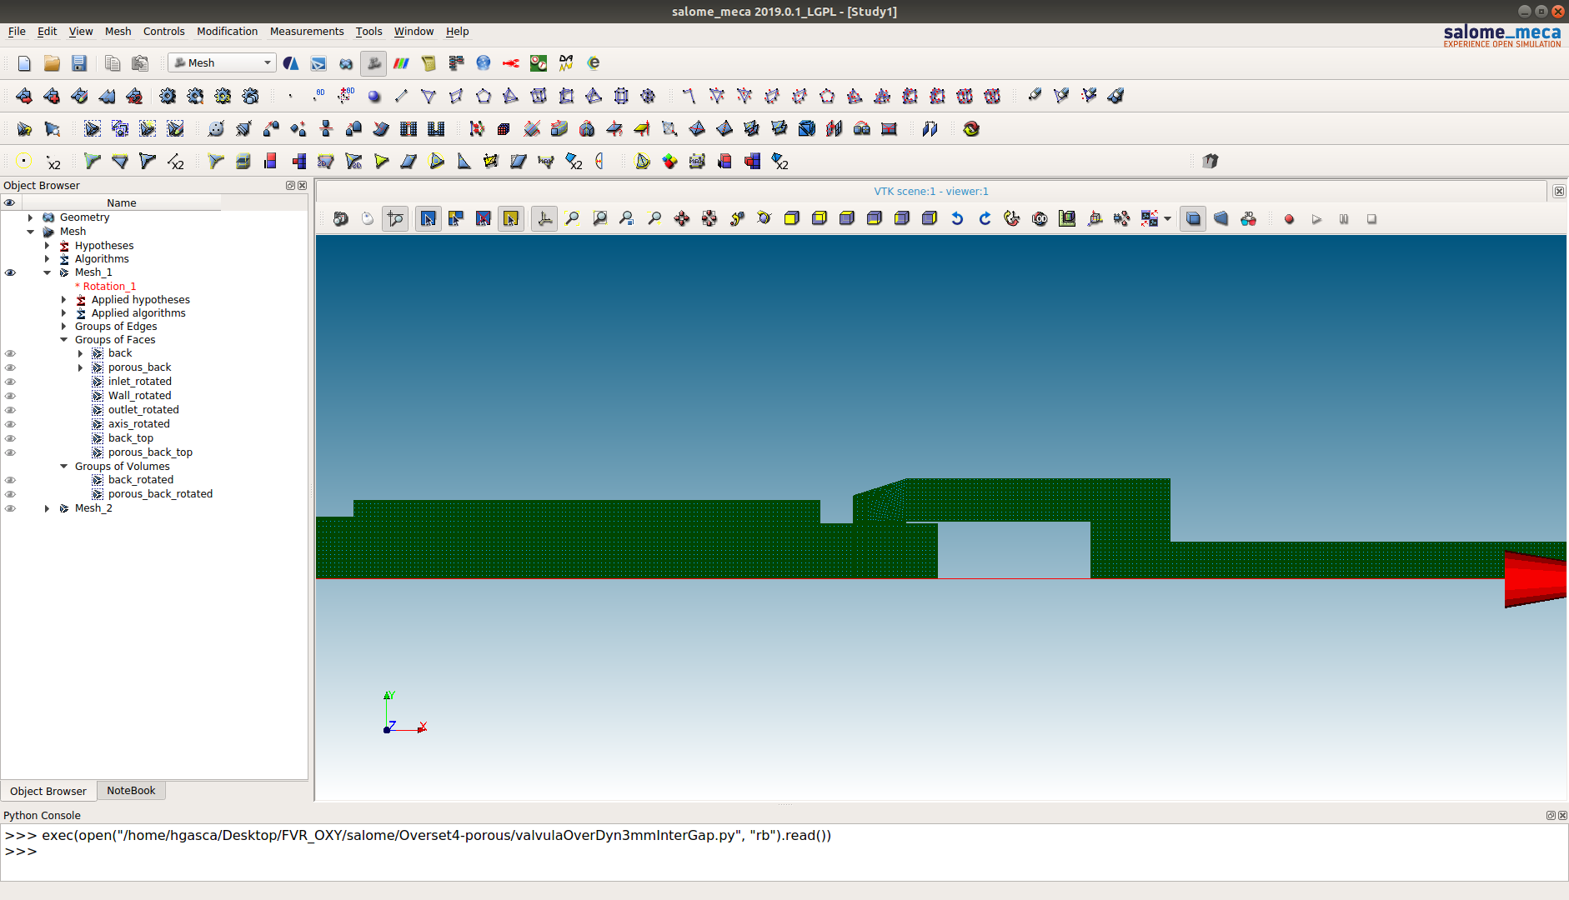Start recording with the red Record button

tap(1289, 219)
